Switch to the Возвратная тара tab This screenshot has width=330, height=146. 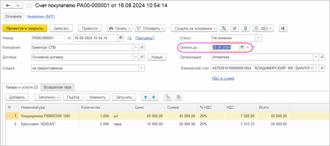(57, 87)
